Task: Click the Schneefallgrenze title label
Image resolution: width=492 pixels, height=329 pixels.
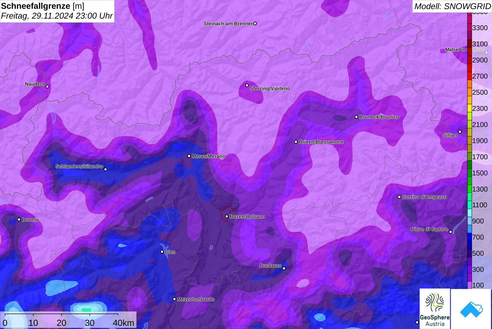Action: coord(35,6)
